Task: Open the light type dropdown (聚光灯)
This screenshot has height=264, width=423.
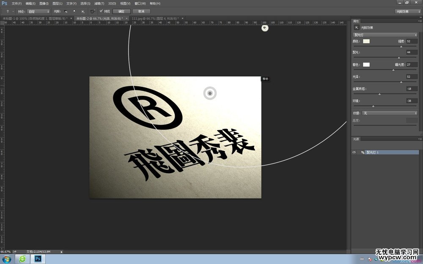Action: click(x=385, y=35)
